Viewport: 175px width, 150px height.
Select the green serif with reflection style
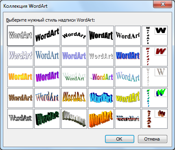[74, 77]
